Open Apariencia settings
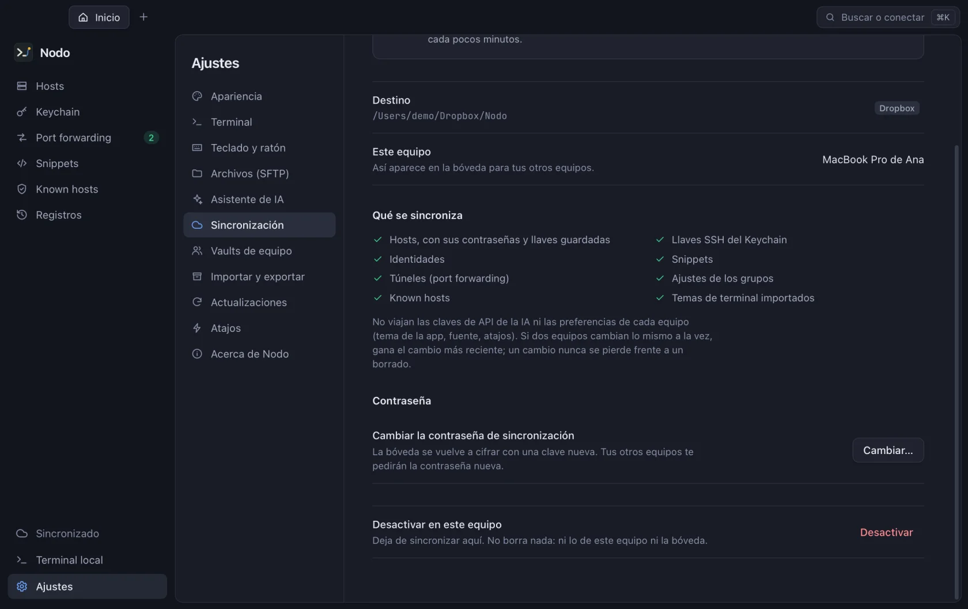Viewport: 968px width, 609px height. [x=259, y=96]
